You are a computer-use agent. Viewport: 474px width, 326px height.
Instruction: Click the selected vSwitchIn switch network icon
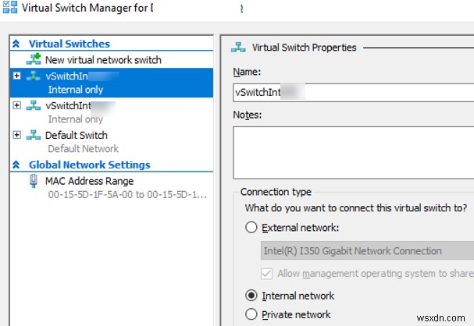tap(34, 76)
